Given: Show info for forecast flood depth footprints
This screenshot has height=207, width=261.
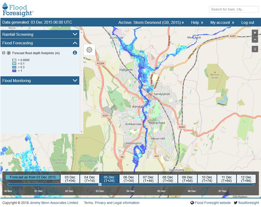Looking at the screenshot, I should [x=74, y=53].
